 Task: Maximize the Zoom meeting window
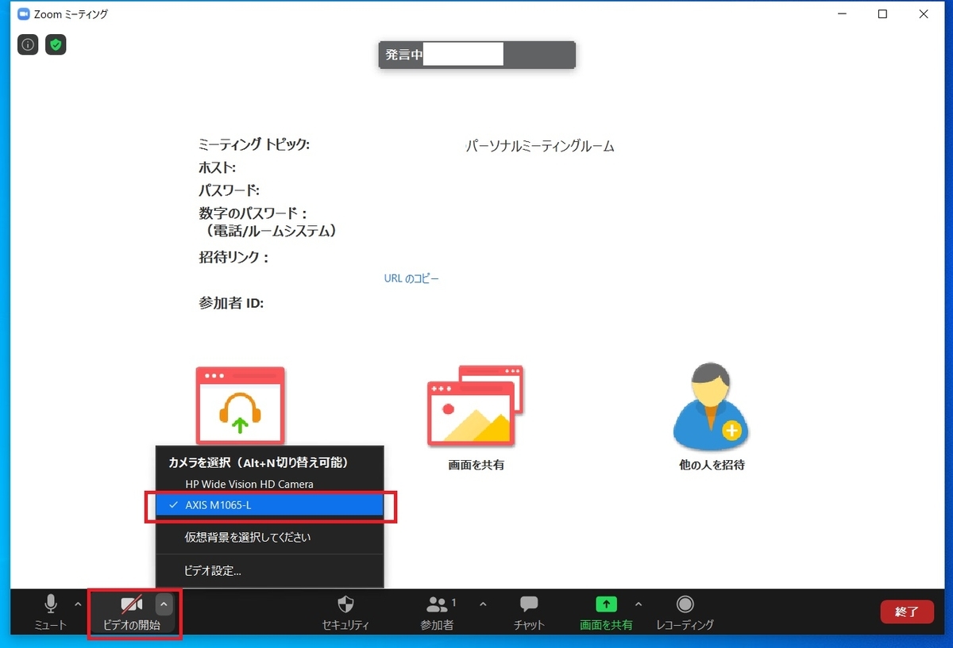(882, 14)
